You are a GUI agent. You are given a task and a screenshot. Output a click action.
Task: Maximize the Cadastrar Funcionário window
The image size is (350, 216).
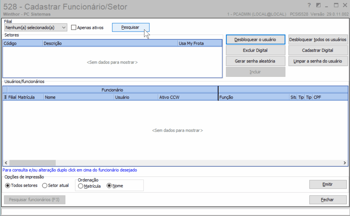[x=336, y=5]
